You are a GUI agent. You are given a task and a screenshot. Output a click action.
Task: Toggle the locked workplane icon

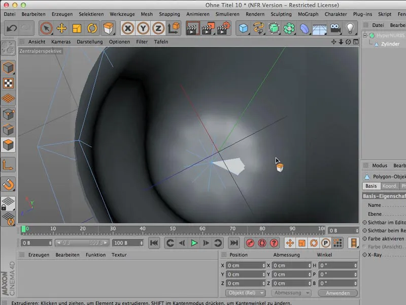(8, 203)
